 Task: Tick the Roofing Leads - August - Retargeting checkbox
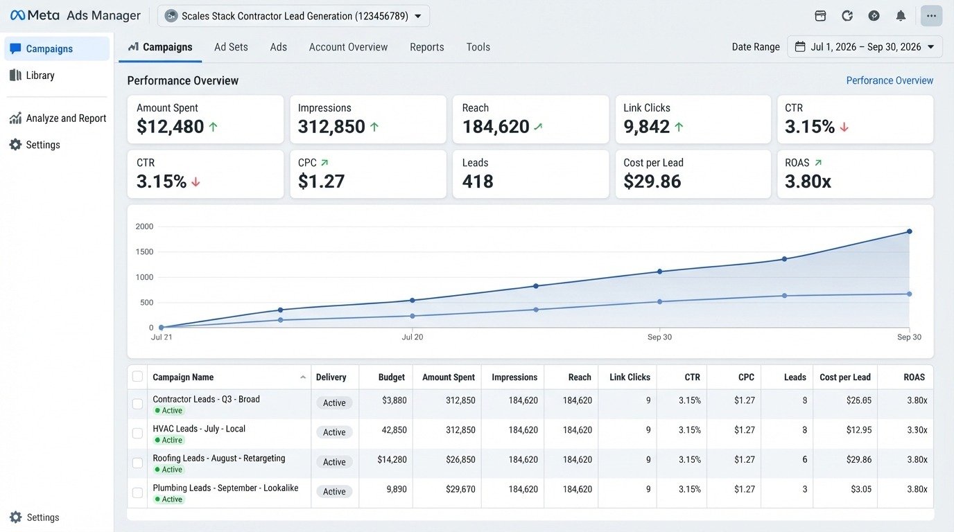[137, 463]
